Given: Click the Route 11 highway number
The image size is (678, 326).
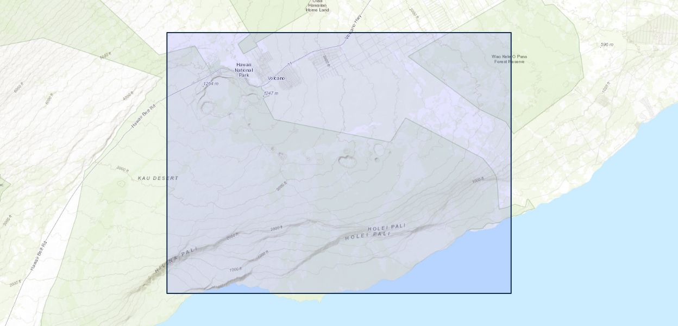Looking at the screenshot, I should click(290, 64).
